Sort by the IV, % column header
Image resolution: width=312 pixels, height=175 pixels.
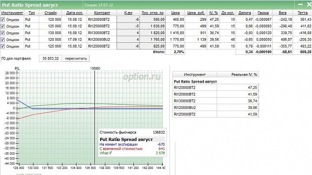[214, 13]
